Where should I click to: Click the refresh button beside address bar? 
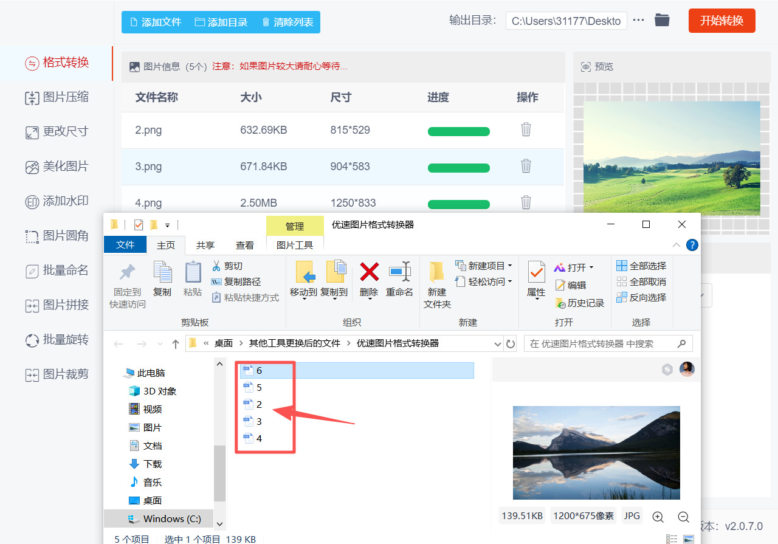point(511,343)
